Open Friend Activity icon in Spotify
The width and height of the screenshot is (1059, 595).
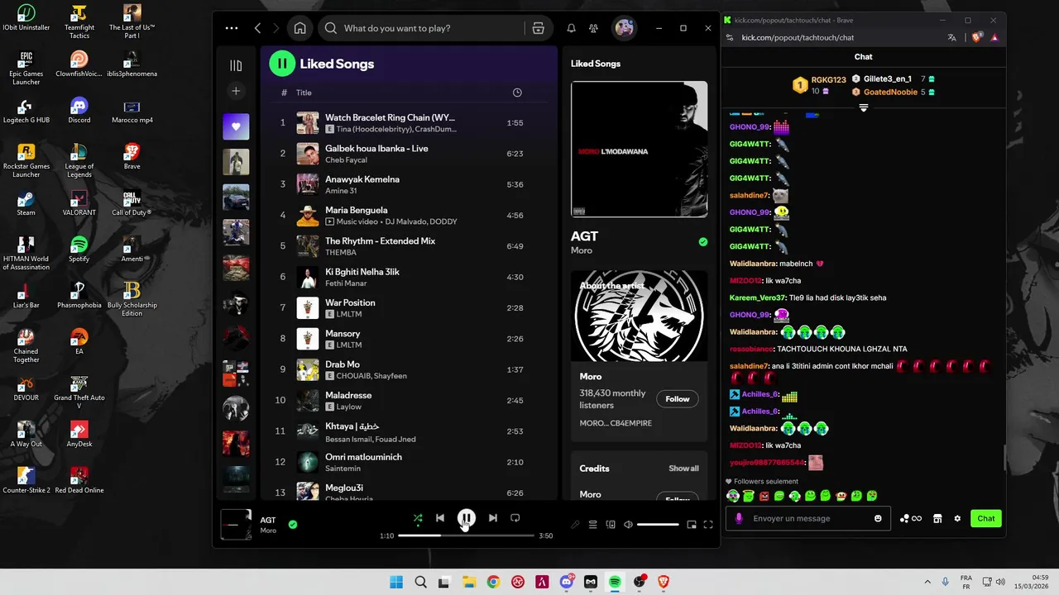(593, 28)
